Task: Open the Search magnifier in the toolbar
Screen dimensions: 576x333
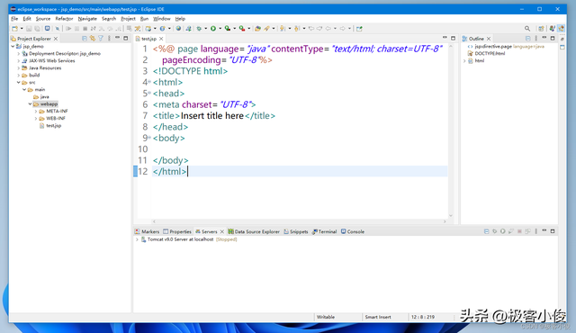Action: tap(527, 28)
